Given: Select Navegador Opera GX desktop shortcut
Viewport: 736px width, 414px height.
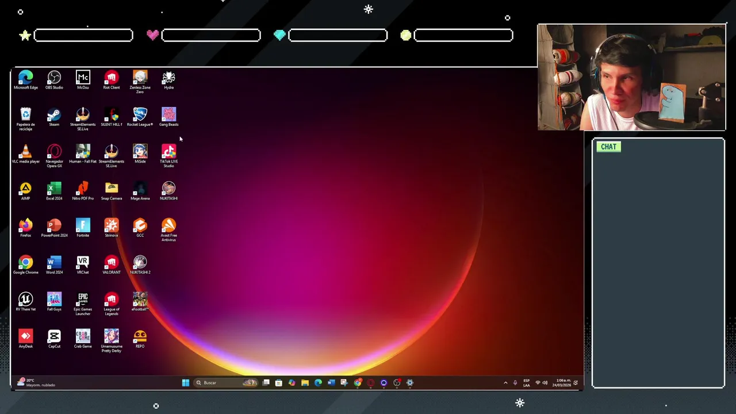Looking at the screenshot, I should point(54,156).
